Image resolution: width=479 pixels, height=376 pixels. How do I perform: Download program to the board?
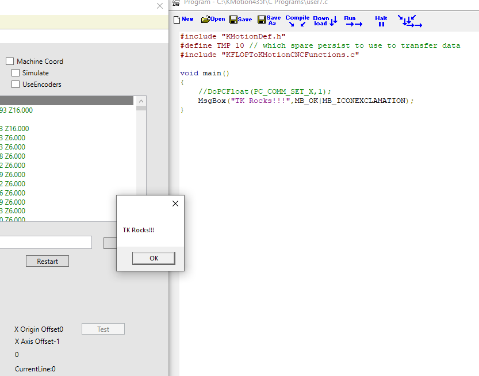click(x=325, y=21)
